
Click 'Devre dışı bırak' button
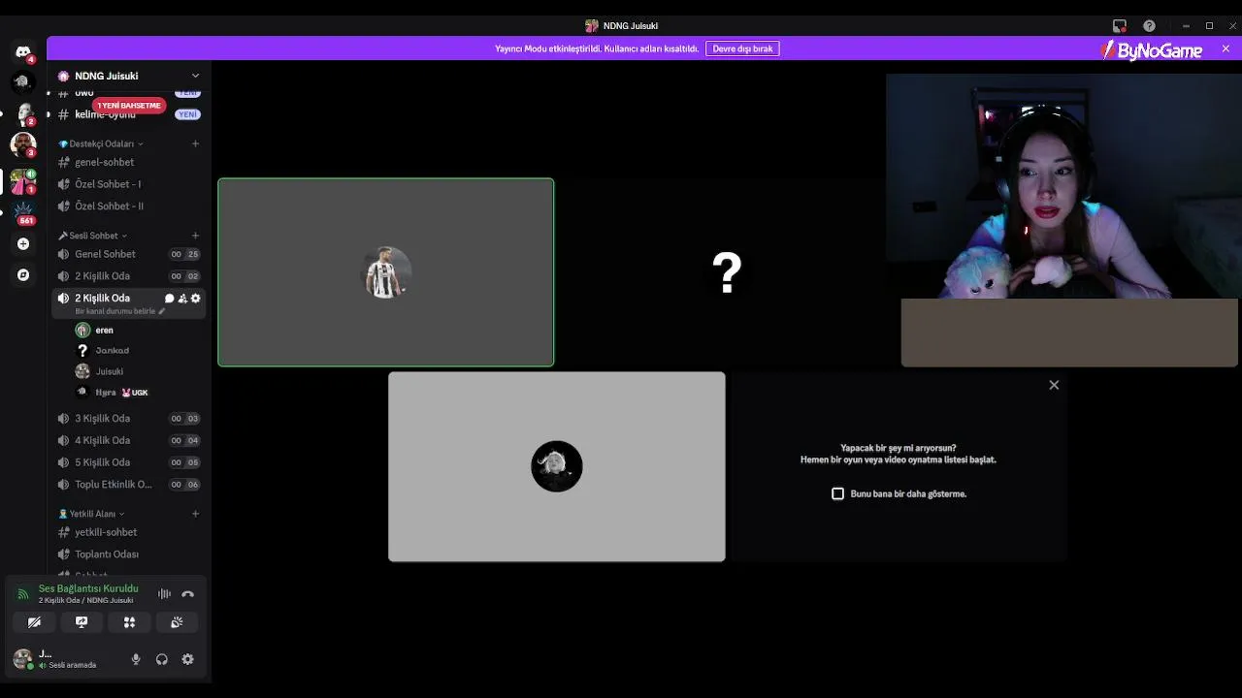[742, 48]
